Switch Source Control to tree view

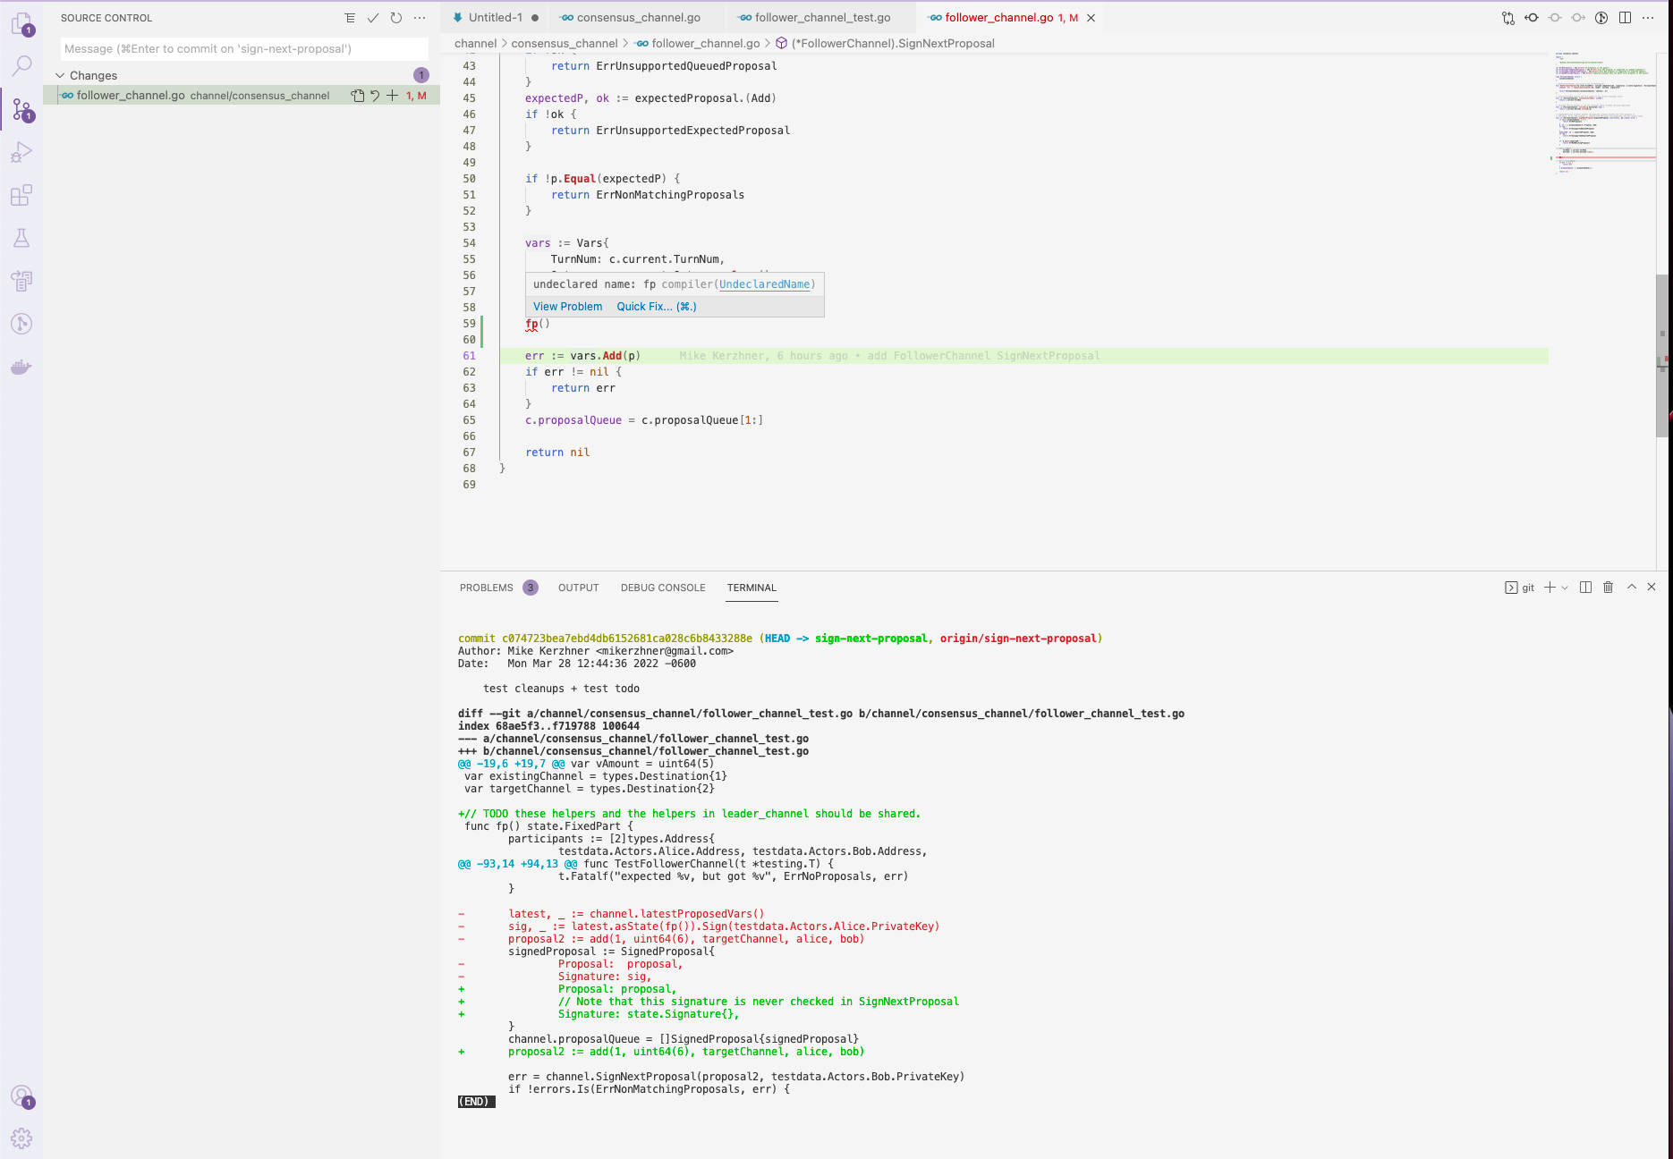click(350, 18)
